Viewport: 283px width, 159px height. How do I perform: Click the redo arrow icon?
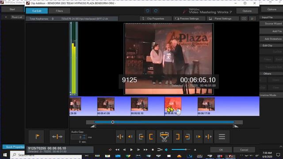[156, 11]
